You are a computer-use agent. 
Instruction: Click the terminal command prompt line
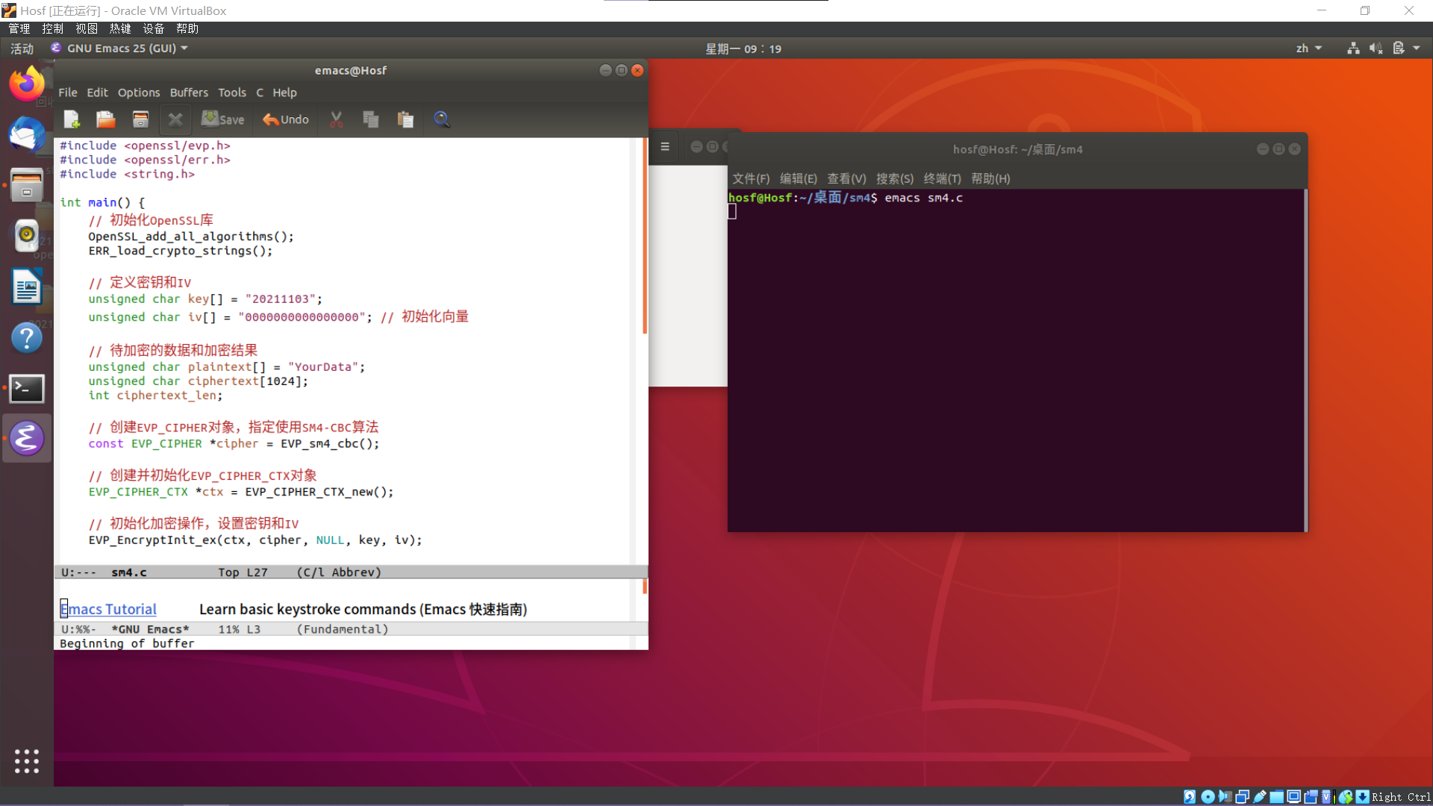tap(846, 198)
